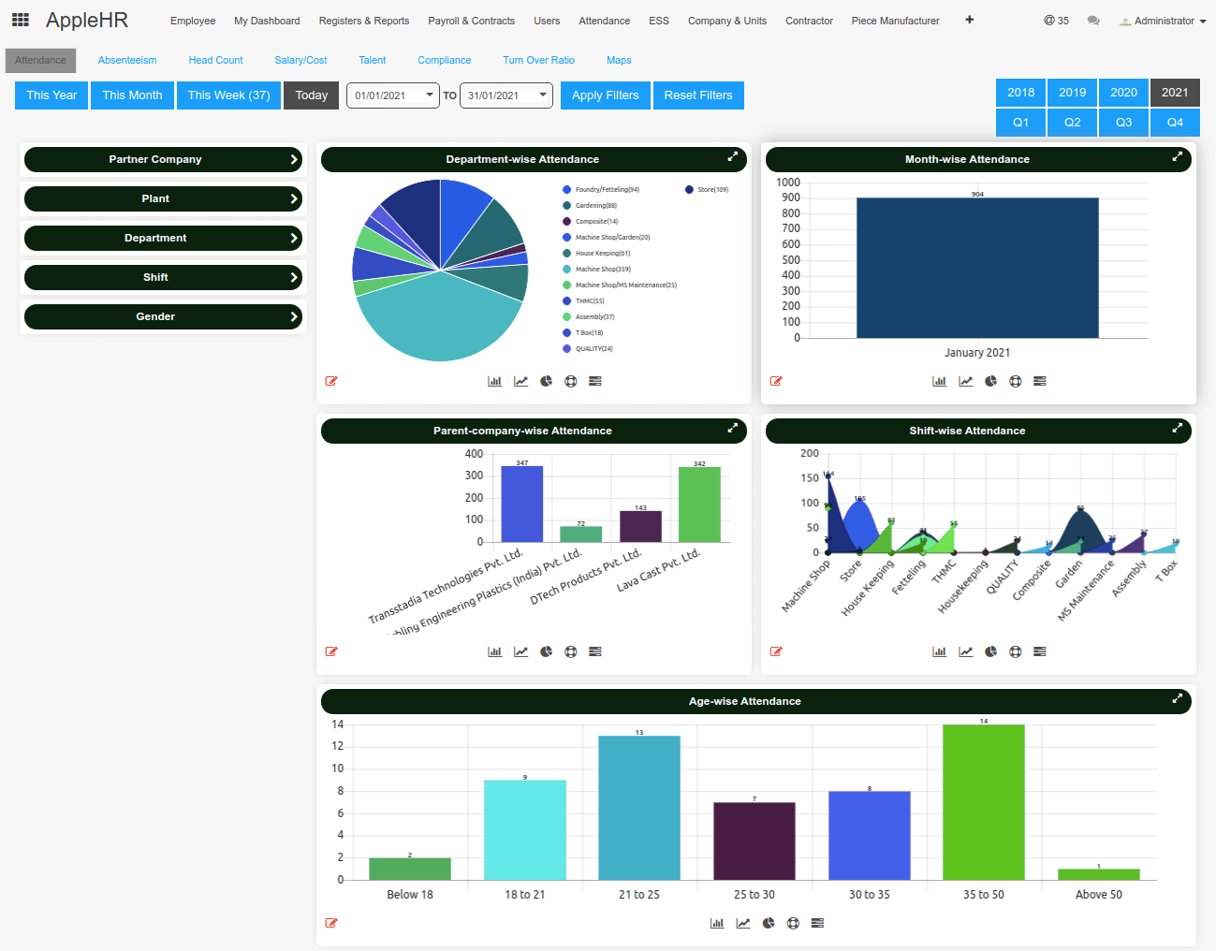Switch to the Absenteeism tab

[x=127, y=60]
